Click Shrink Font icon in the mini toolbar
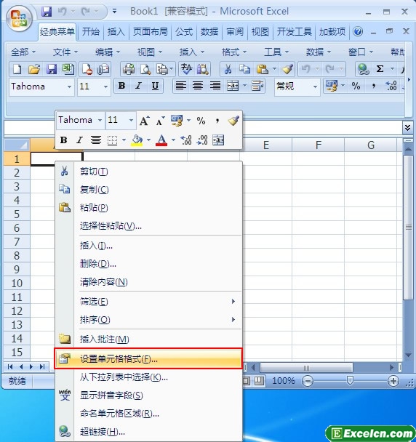 pos(161,121)
